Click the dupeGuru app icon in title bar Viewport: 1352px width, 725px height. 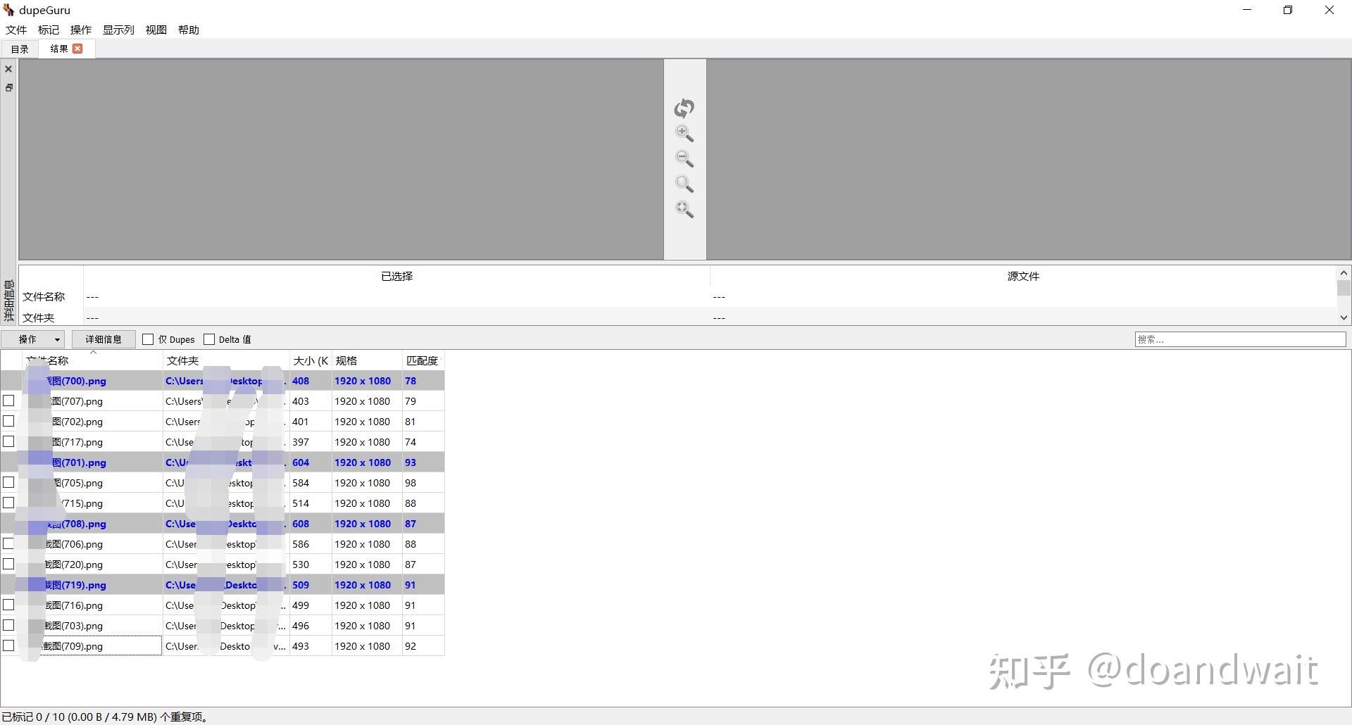[8, 10]
